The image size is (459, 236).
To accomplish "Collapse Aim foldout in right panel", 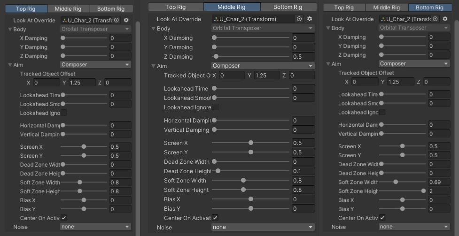I will [x=328, y=64].
